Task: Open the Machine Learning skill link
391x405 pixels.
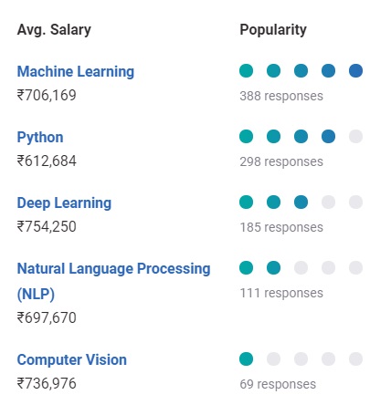Action: pos(76,72)
